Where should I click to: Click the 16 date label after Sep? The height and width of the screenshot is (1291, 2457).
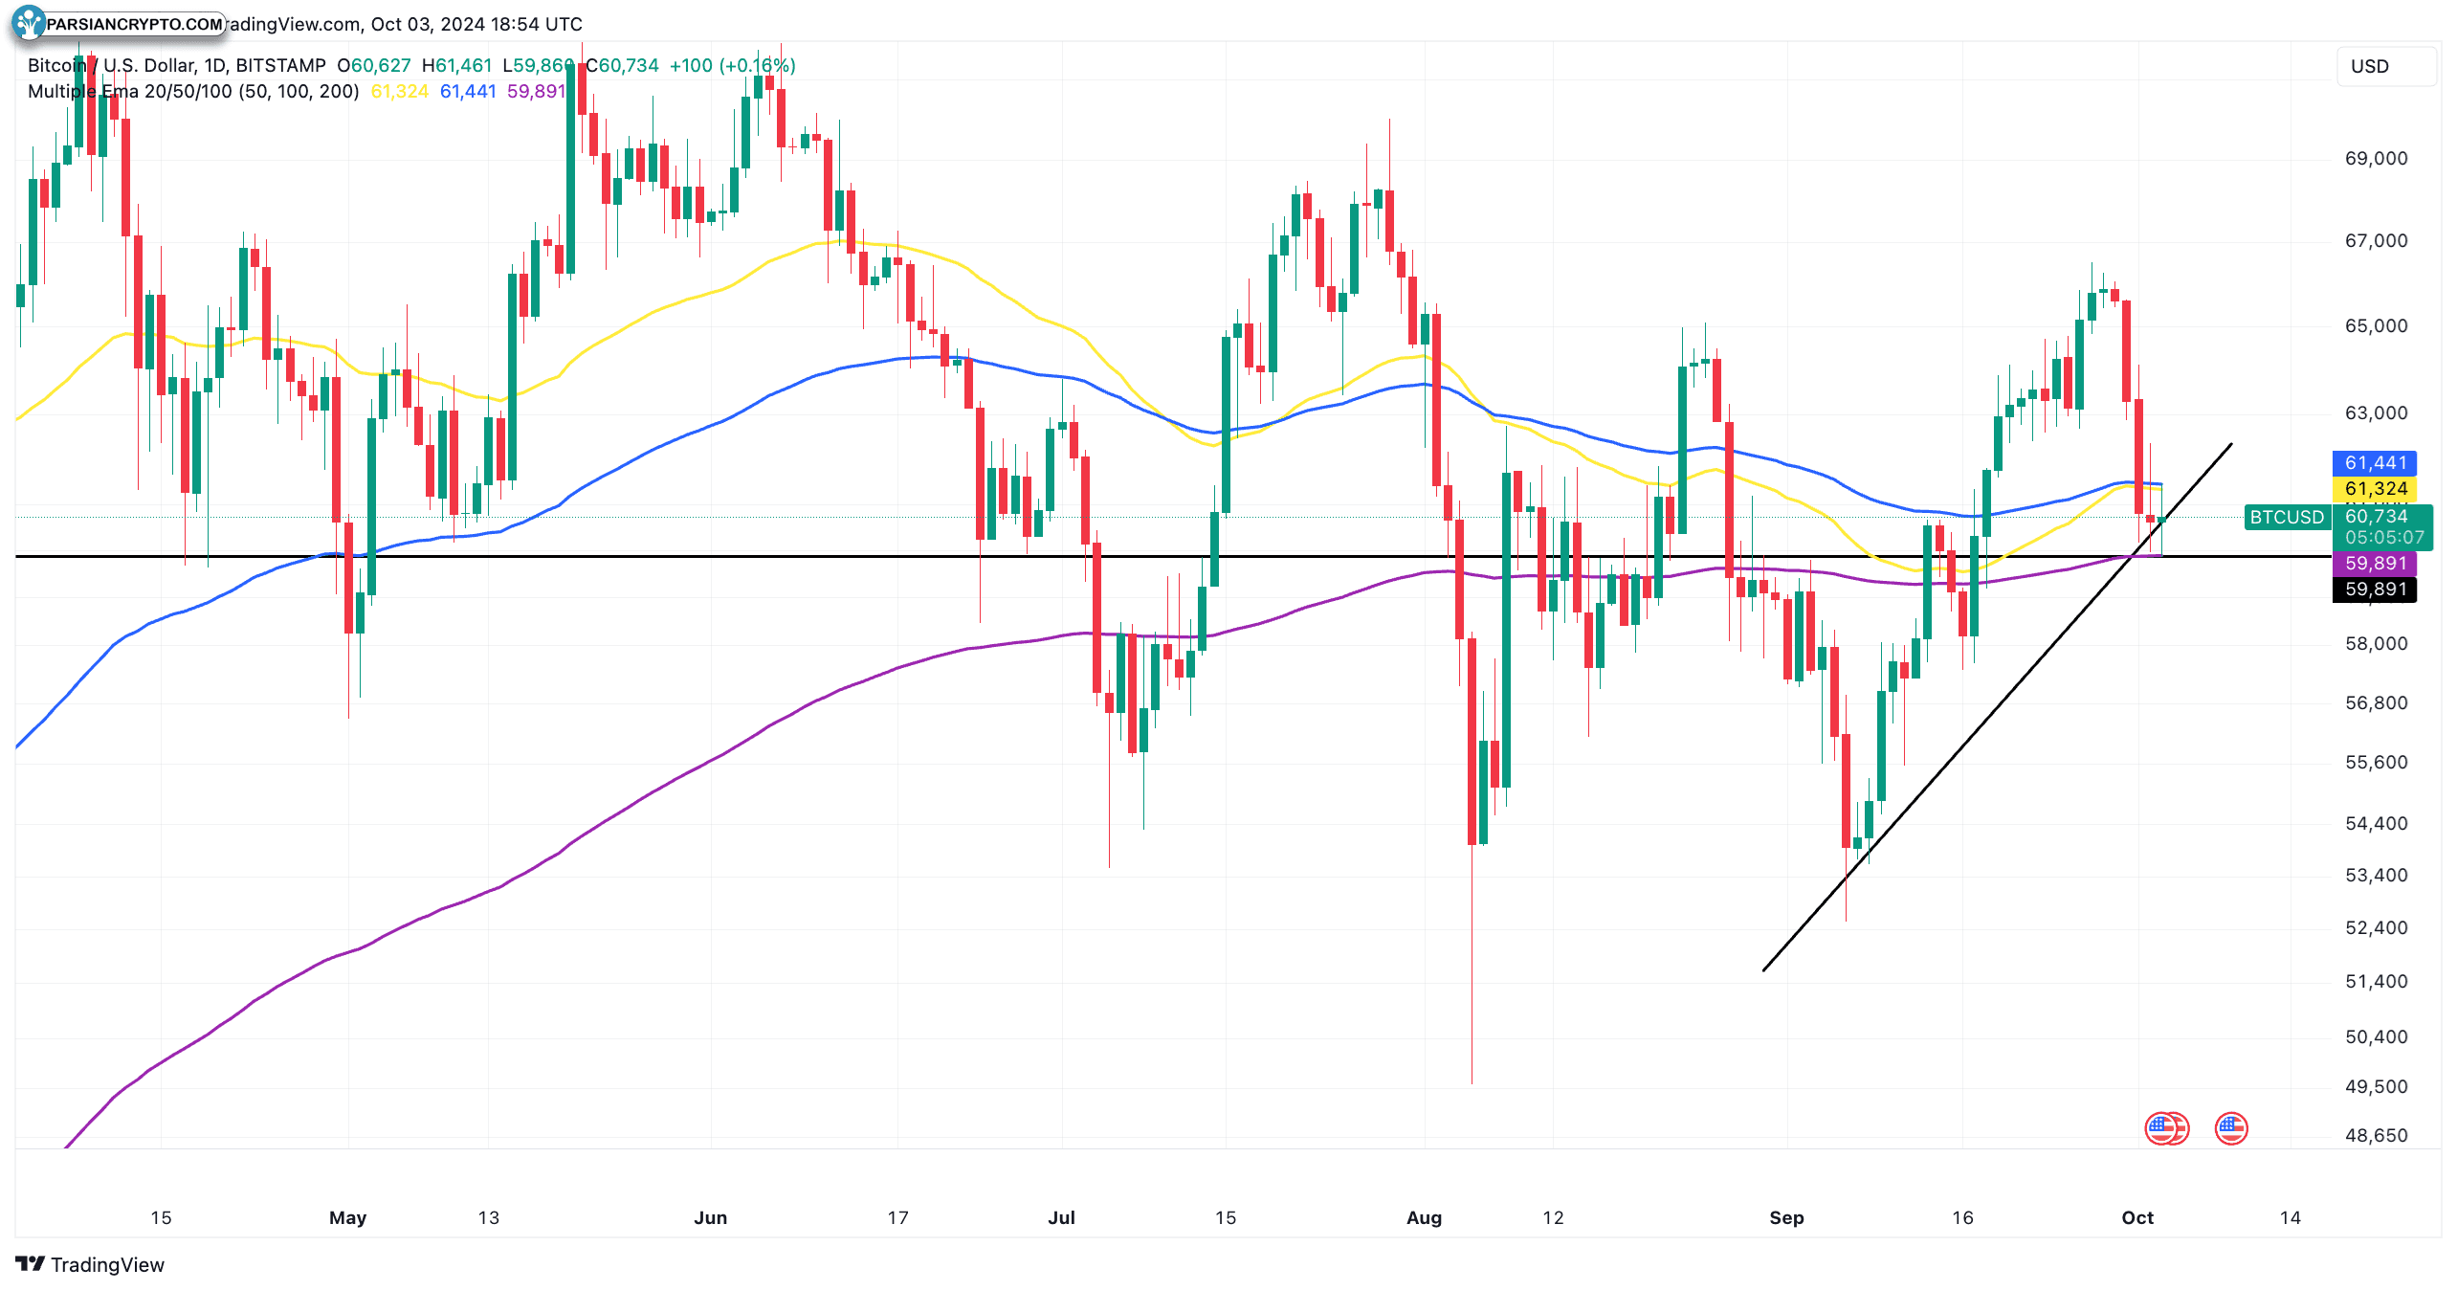[1962, 1217]
